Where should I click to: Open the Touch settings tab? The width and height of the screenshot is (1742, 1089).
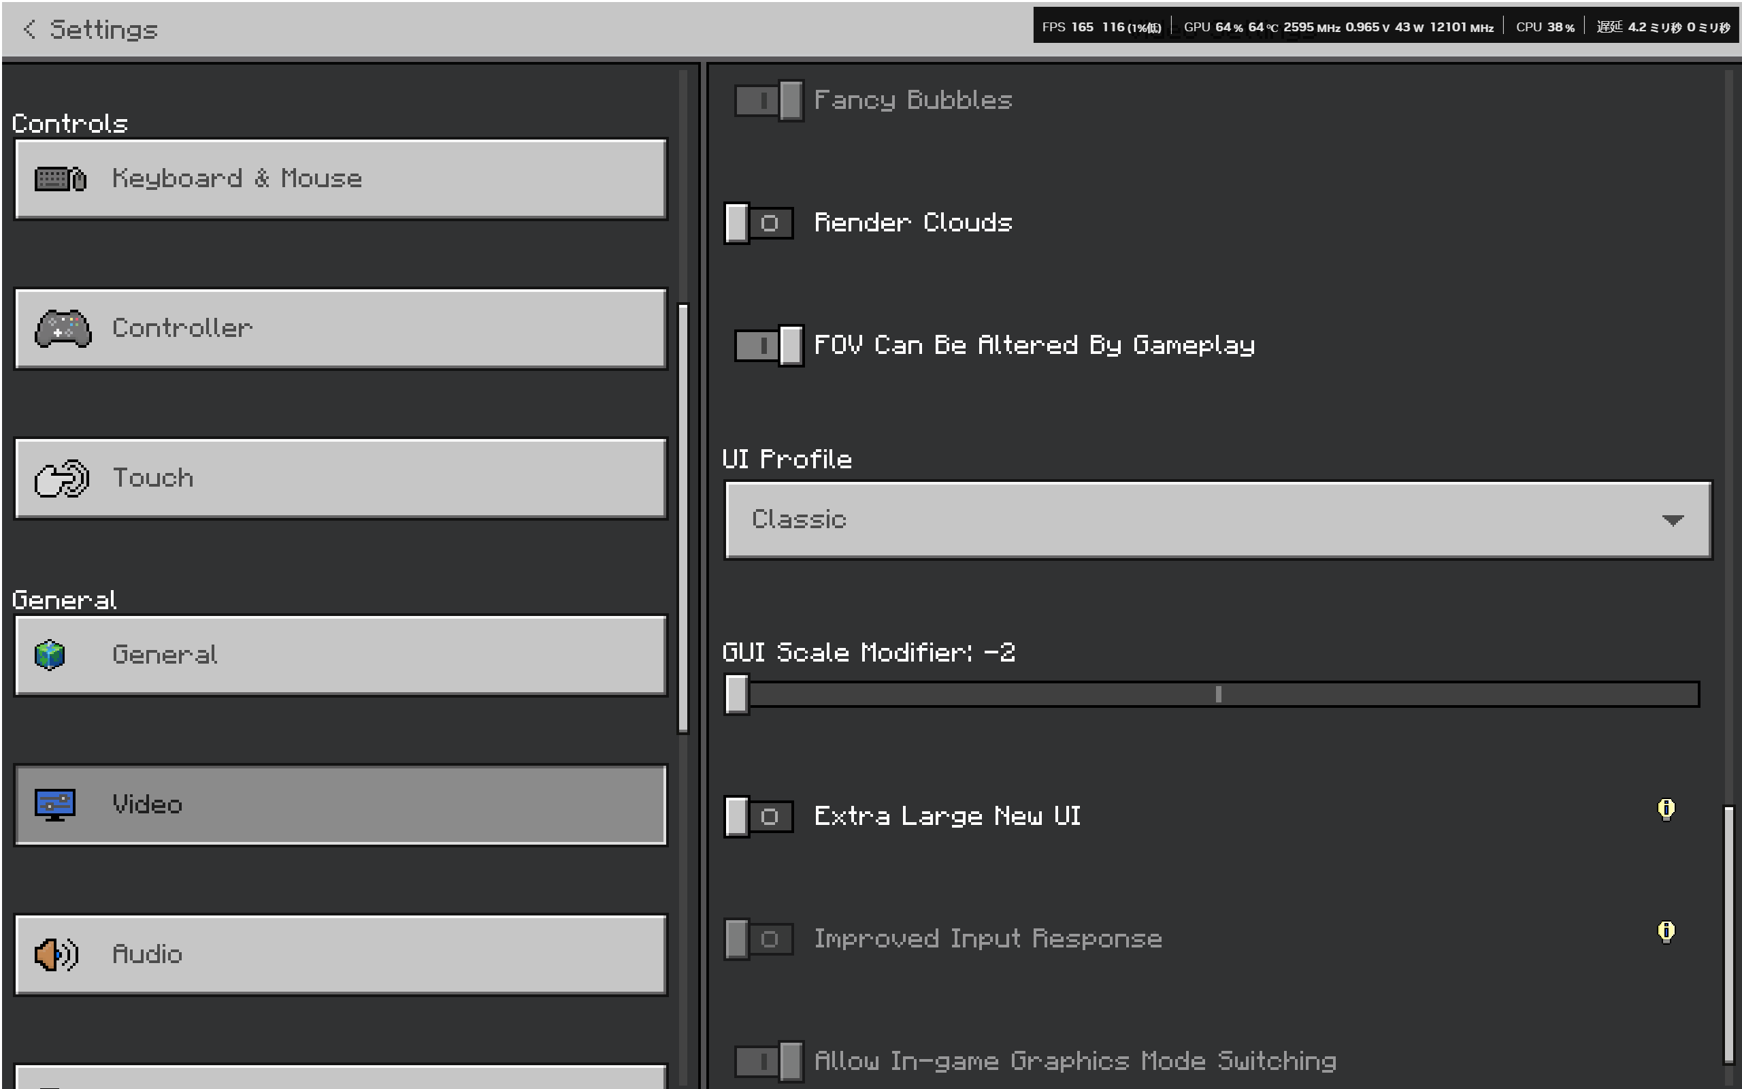coord(340,478)
